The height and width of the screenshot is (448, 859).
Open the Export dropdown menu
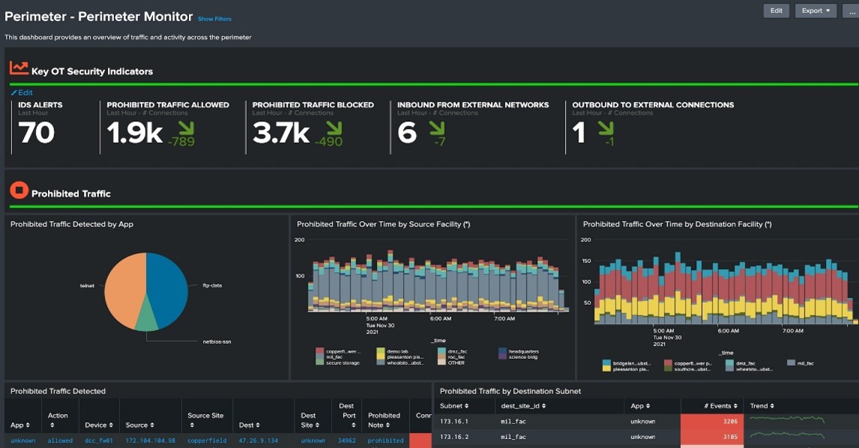[x=816, y=10]
